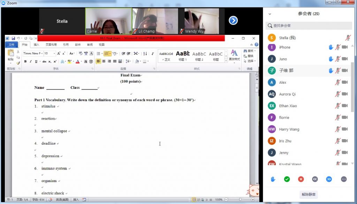Image resolution: width=357 pixels, height=204 pixels.
Task: Click the Word save icon in quick access toolbar
Action: [x=13, y=38]
